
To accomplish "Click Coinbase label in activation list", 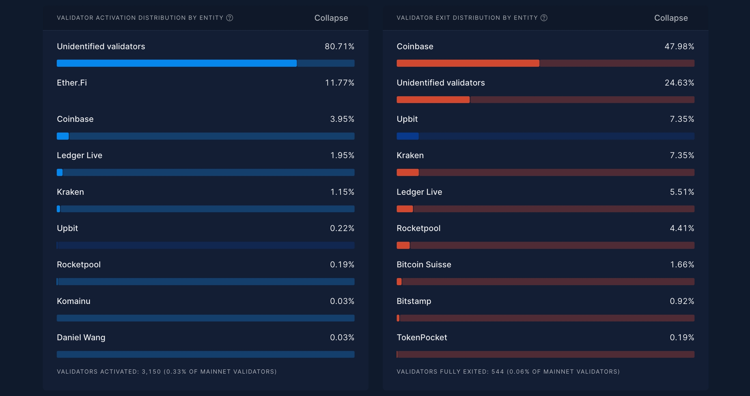I will tap(75, 119).
